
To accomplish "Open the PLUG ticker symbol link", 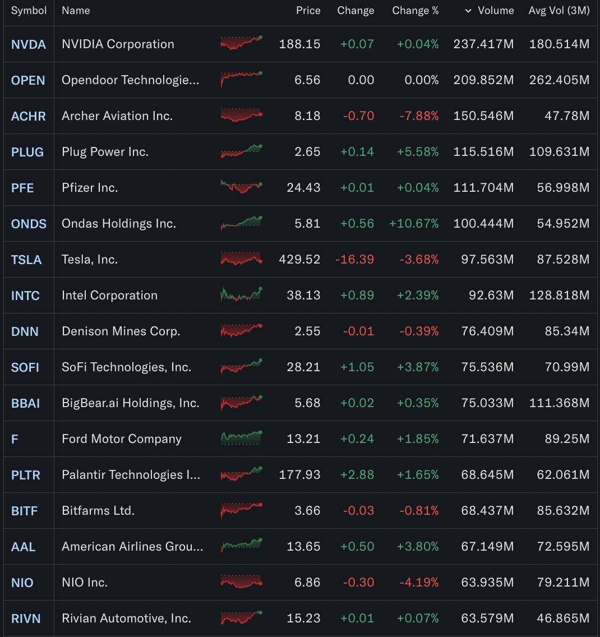I will coord(27,152).
